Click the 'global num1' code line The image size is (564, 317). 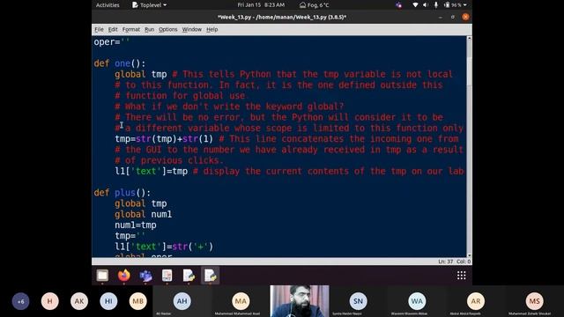click(143, 215)
